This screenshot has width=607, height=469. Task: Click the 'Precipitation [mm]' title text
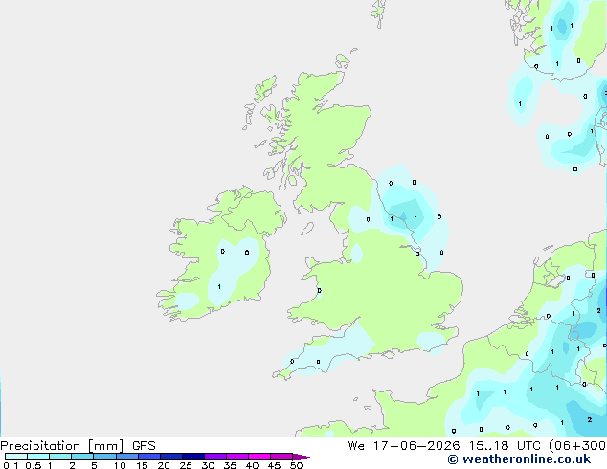pyautogui.click(x=62, y=445)
